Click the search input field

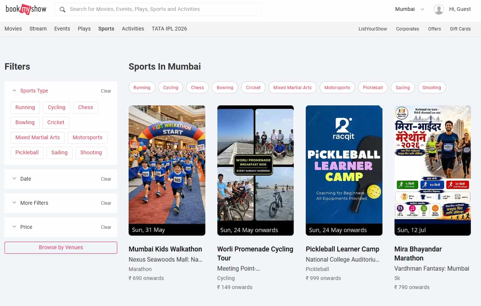point(158,9)
